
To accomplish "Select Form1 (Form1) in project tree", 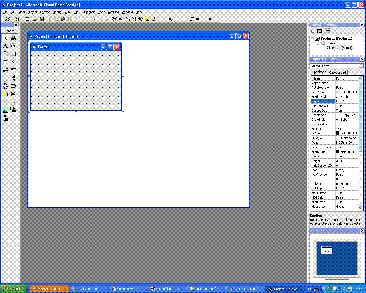I will [342, 48].
